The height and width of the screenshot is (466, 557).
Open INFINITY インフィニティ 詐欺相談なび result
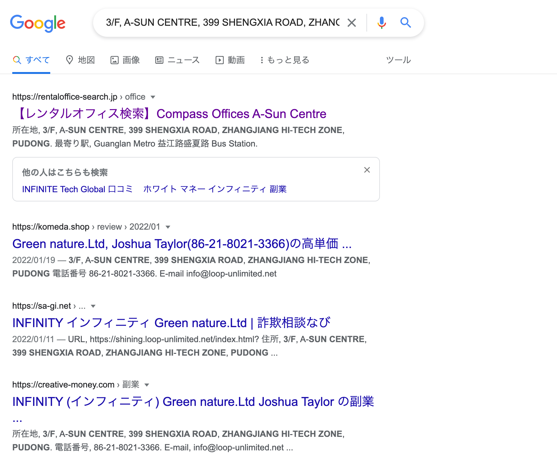pos(172,323)
